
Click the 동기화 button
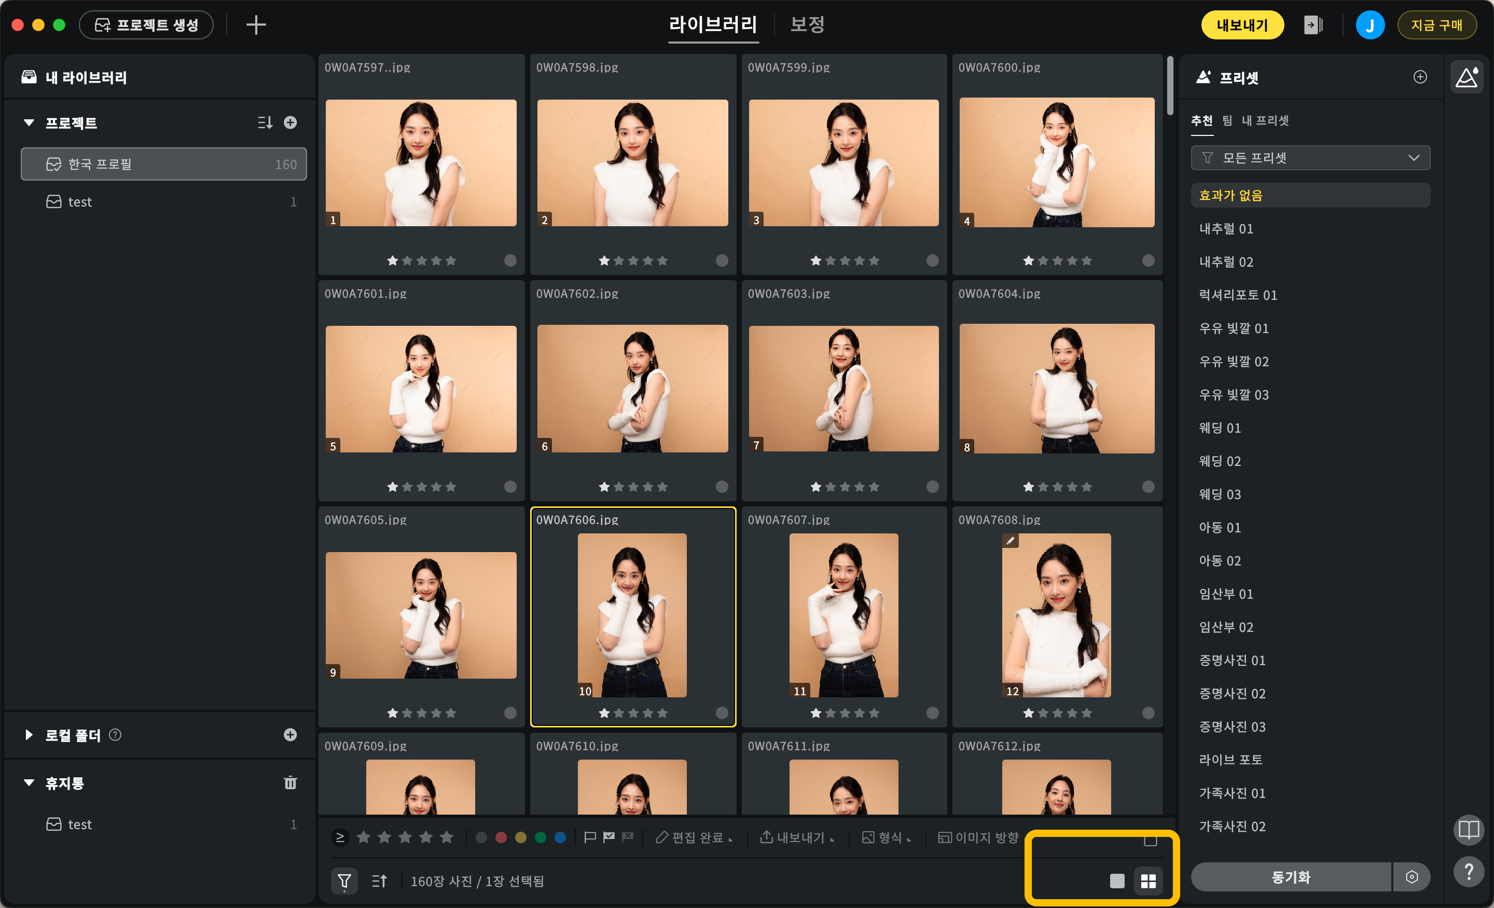click(1291, 876)
